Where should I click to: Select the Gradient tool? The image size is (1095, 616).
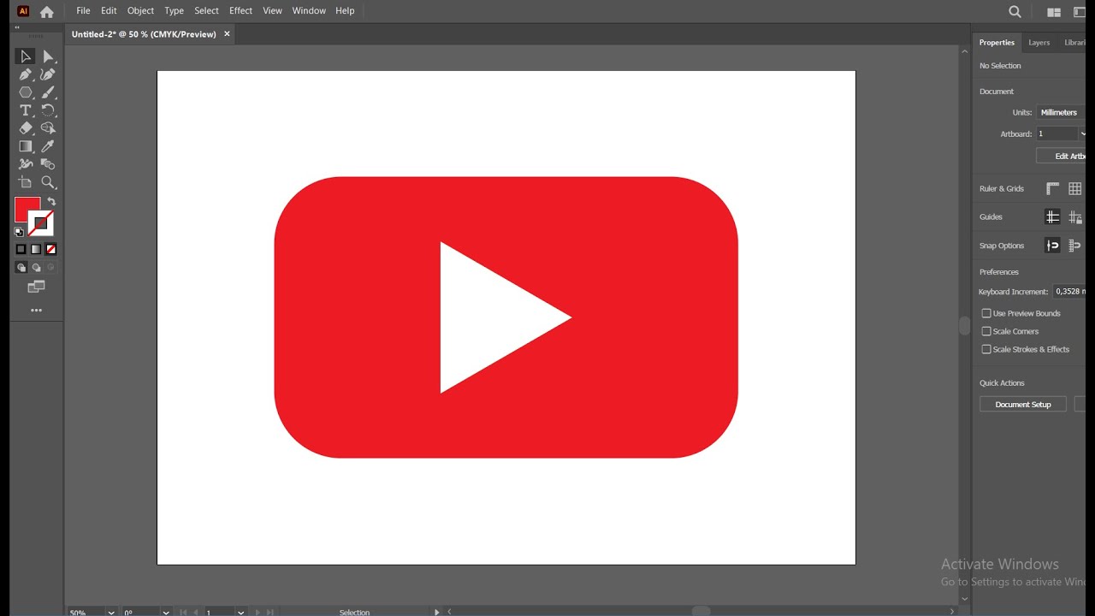click(25, 146)
